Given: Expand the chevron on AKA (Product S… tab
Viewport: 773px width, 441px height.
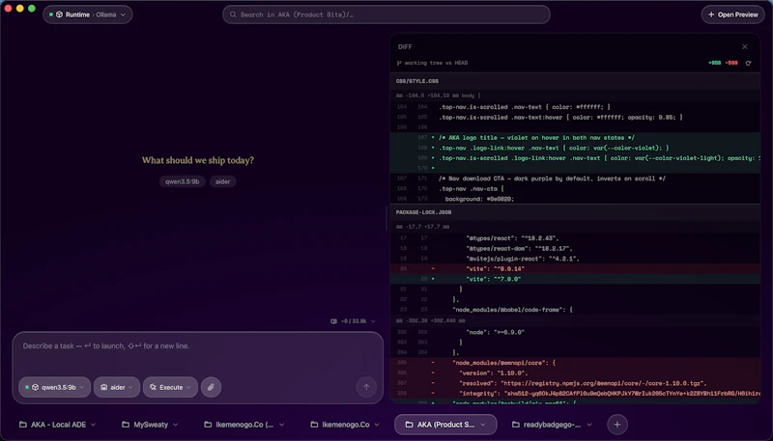Looking at the screenshot, I should click(x=483, y=425).
